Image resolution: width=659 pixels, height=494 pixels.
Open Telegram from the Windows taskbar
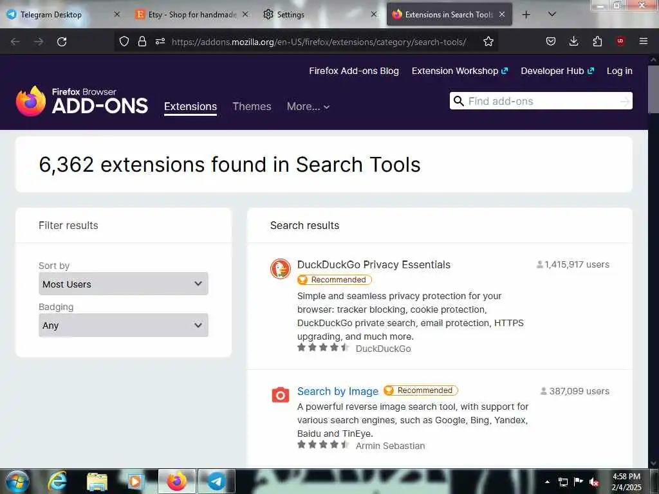click(x=217, y=481)
